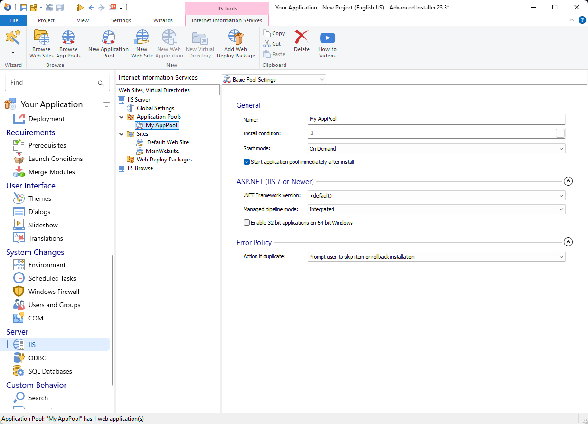Select MainWebsite in tree
The height and width of the screenshot is (424, 588).
(x=162, y=151)
